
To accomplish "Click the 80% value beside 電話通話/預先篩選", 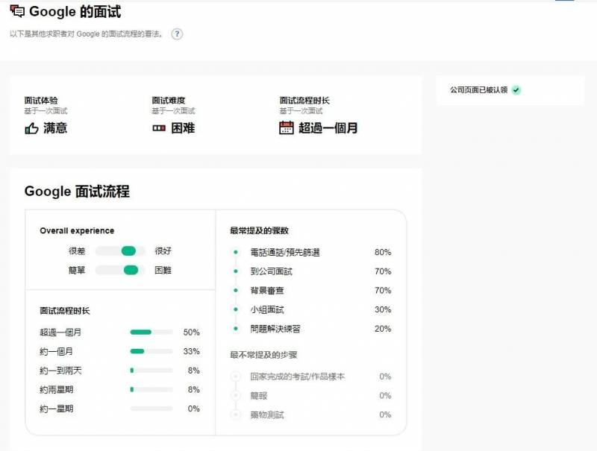I will 383,253.
